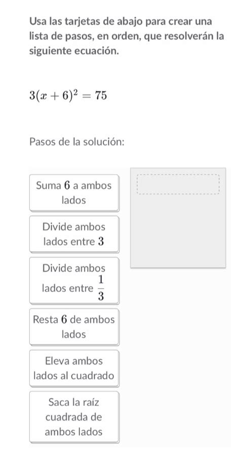This screenshot has height=449, width=240.
Task: Click the 'Pasos de la solución:' label
Action: coord(77,142)
